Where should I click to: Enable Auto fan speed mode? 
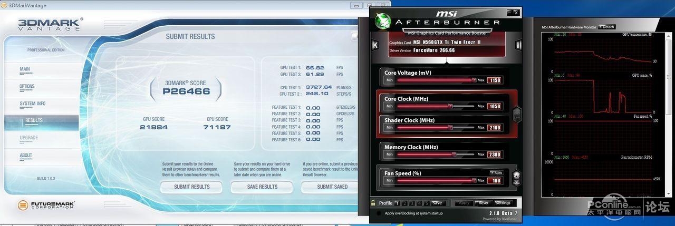pos(496,172)
